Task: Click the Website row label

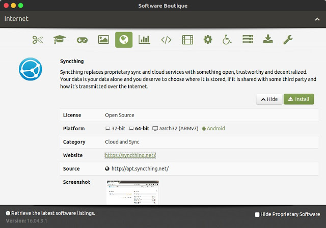Action: pos(73,155)
